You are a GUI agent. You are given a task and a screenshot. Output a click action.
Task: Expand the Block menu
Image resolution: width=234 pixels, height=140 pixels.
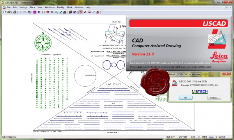pos(69,7)
